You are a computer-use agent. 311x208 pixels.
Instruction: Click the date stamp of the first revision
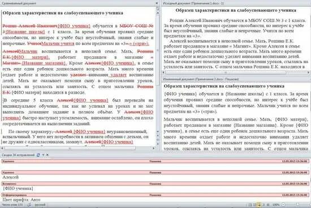pyautogui.click(x=295, y=161)
